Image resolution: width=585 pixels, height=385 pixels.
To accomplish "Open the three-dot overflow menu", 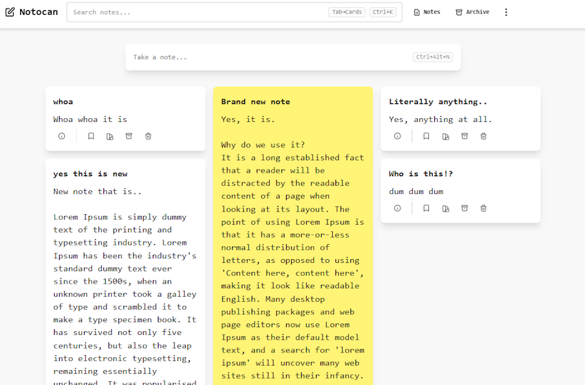I will tap(506, 12).
